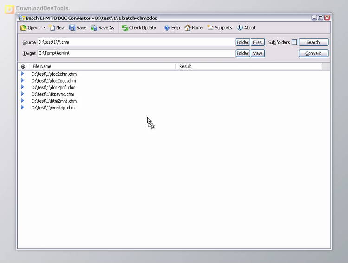
Task: Click the @ column header
Action: 23,66
